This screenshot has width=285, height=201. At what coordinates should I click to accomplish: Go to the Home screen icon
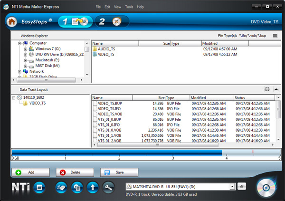(x=12, y=22)
